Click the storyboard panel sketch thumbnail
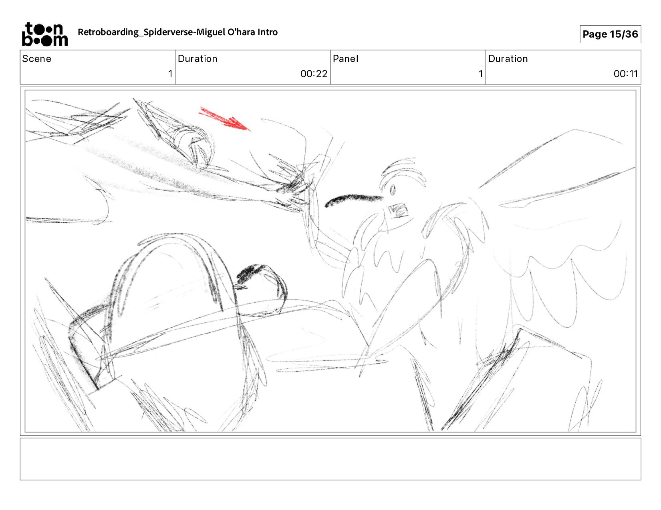Screen dimensions: 661x510 [x=330, y=261]
